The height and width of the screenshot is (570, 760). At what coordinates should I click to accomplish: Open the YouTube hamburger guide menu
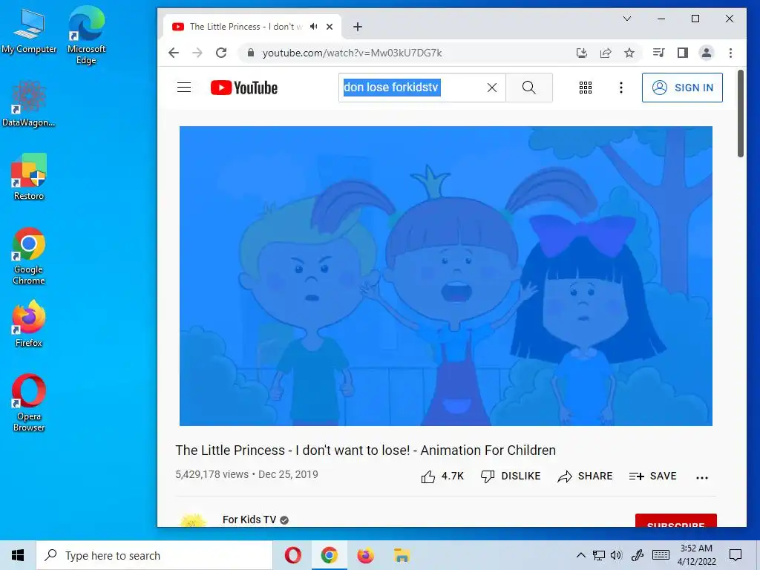(184, 88)
